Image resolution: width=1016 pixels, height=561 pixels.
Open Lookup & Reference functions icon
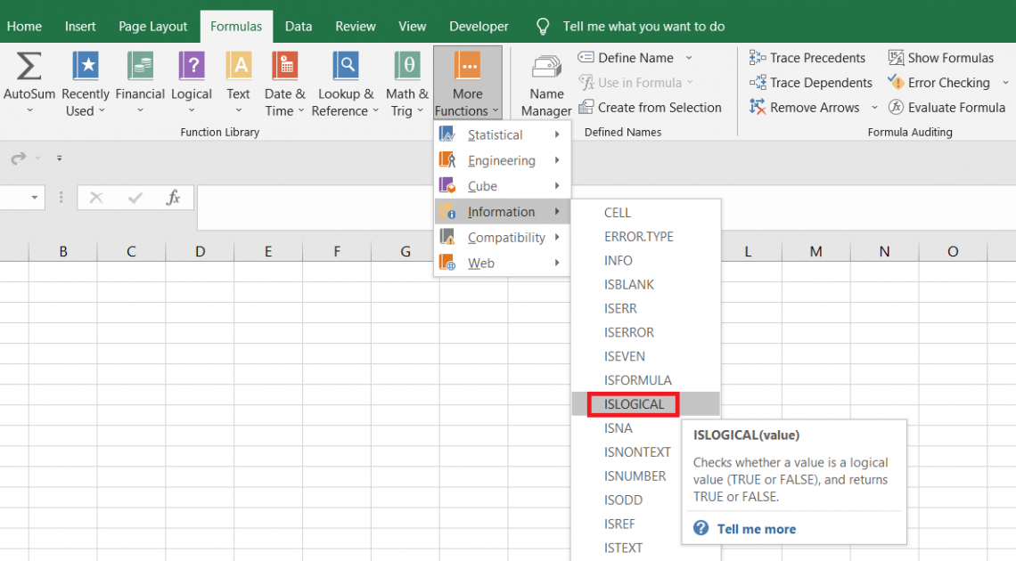point(345,67)
